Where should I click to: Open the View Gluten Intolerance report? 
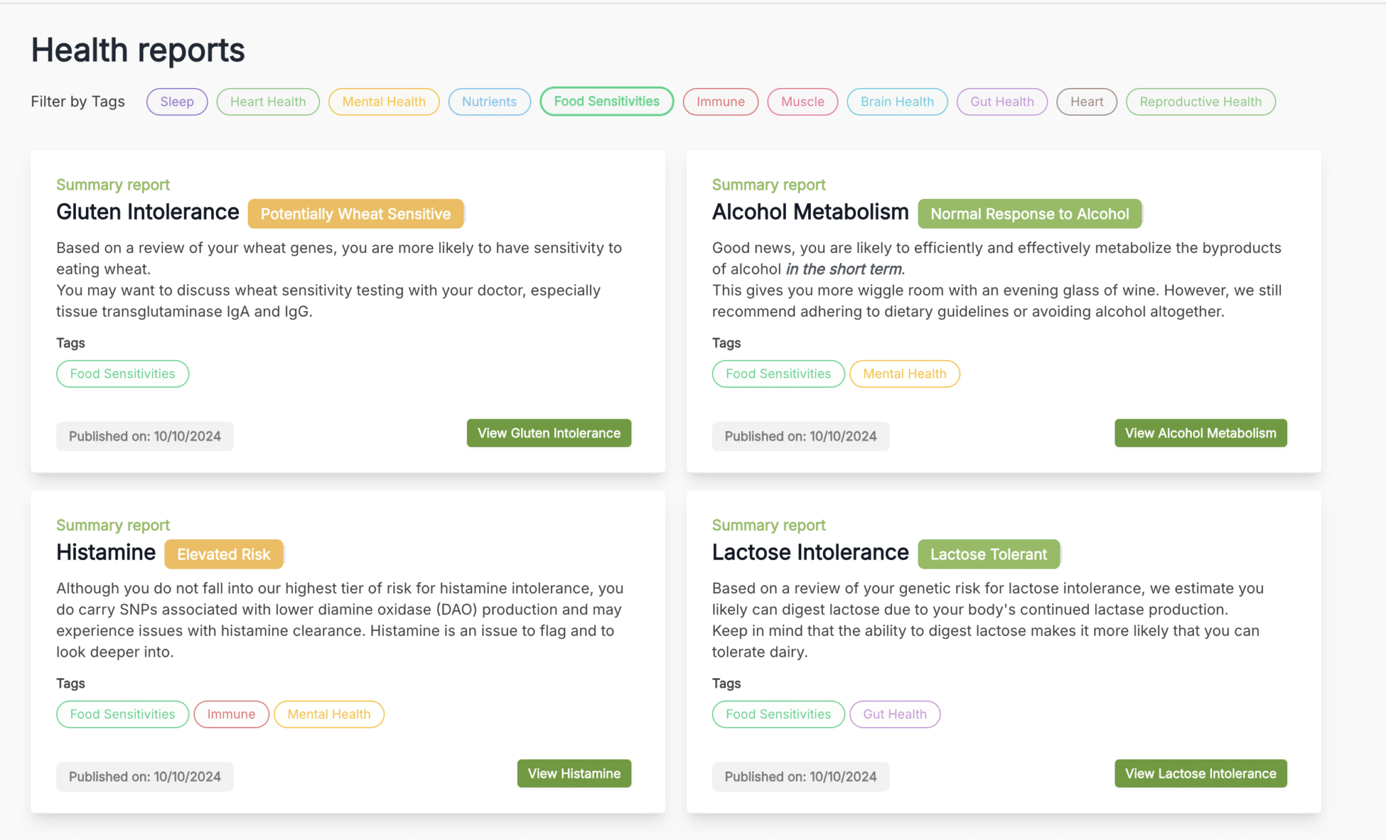click(x=549, y=433)
